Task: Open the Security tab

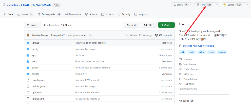Action: point(124,14)
